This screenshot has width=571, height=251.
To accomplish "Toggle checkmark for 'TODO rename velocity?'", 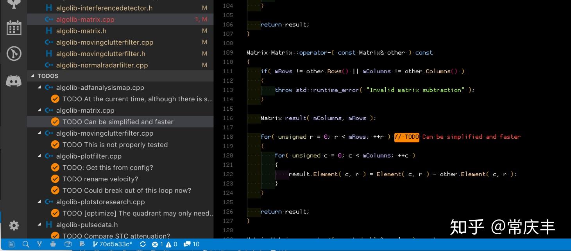I will pos(55,179).
